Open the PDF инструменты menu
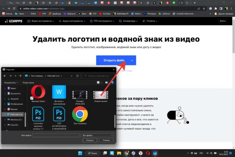The image size is (235, 157). (x=102, y=21)
